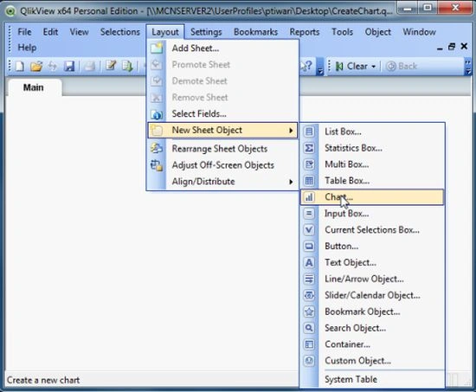Click the Adjust Off-Screen Objects icon
Viewport: 476px width, 392px height.
click(157, 165)
